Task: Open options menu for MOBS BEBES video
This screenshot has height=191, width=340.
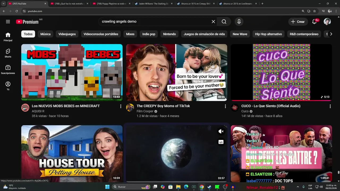Action: (x=121, y=106)
